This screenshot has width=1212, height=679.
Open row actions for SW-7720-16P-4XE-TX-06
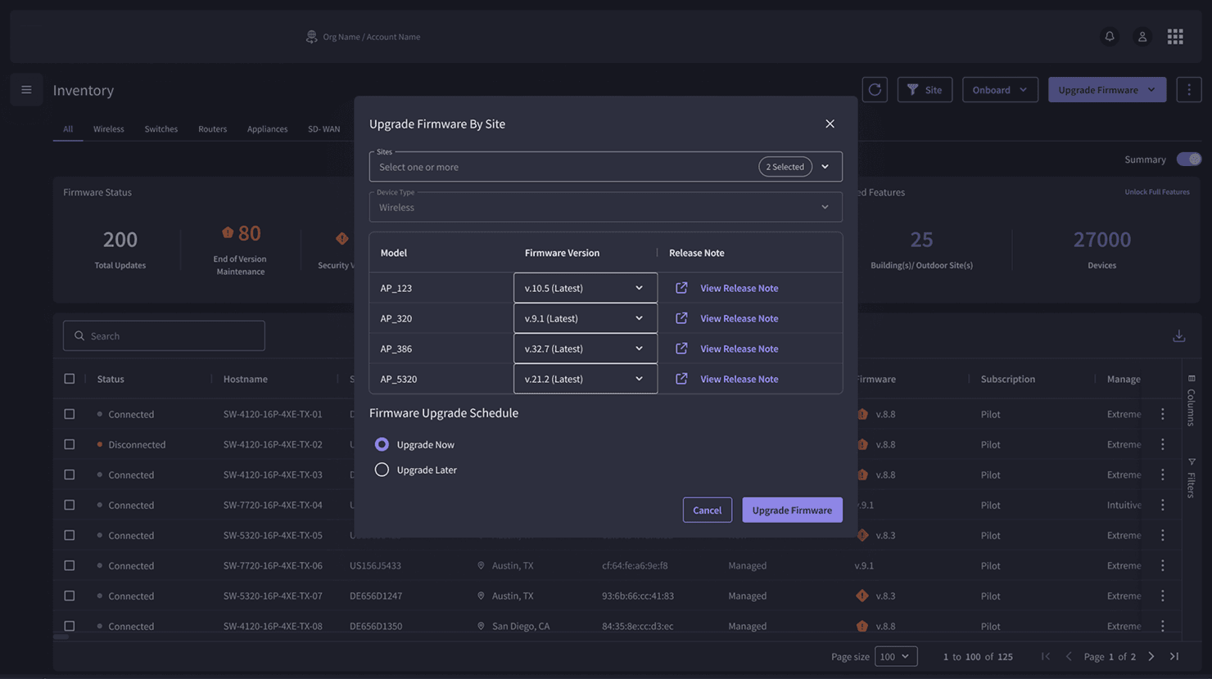(x=1162, y=565)
